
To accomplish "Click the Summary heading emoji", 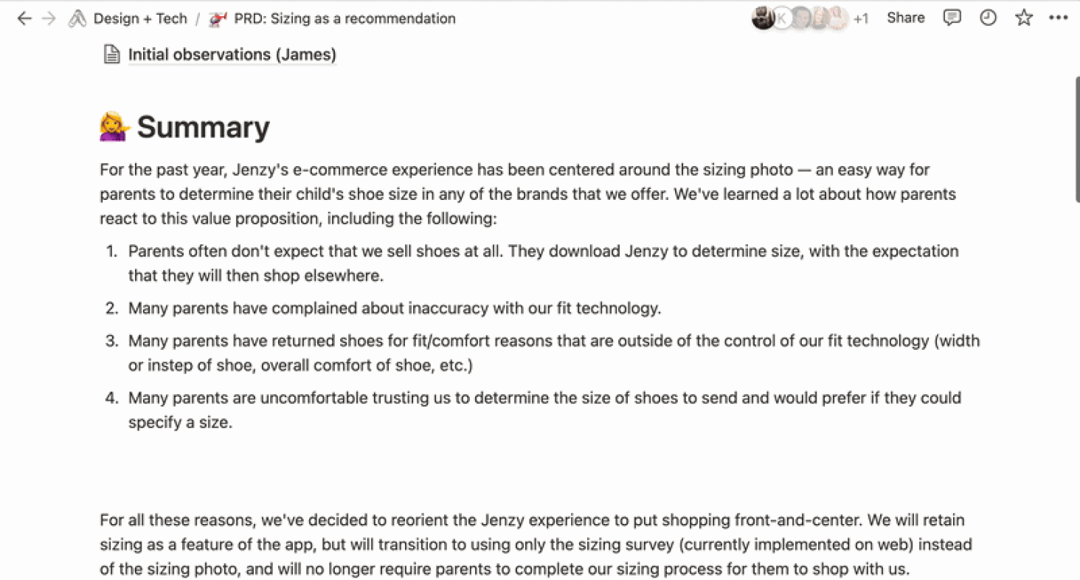I will [114, 127].
